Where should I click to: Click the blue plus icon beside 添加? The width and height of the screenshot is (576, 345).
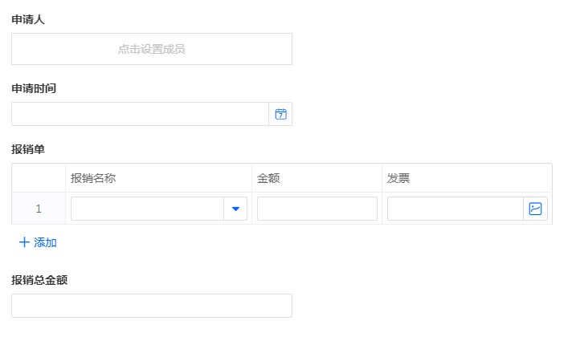click(x=24, y=242)
